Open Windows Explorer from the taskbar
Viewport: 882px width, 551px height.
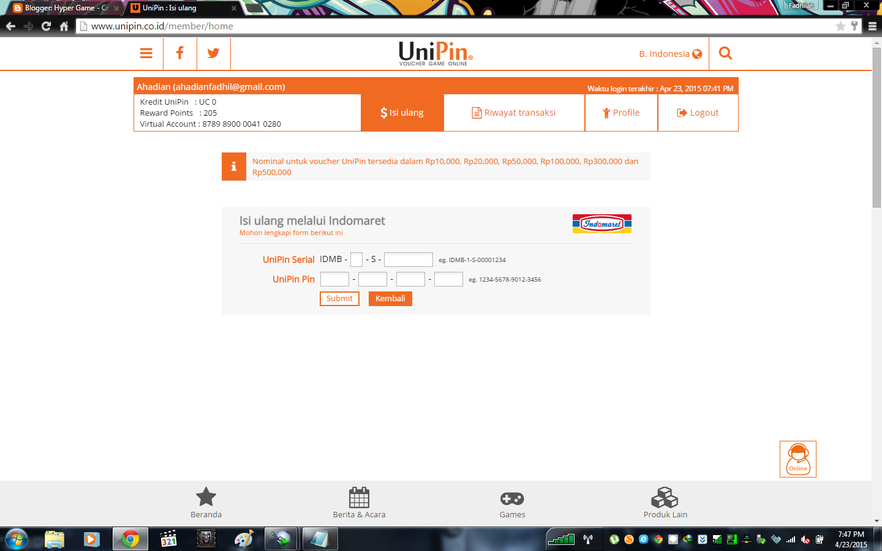tap(55, 539)
